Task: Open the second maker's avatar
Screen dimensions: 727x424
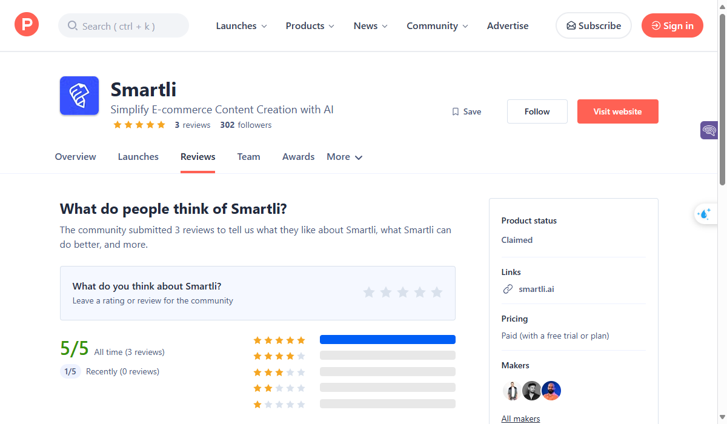Action: pos(532,391)
